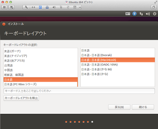Screen dimensions: 158x129
Task: Select 日本語 (PC-98xx シリーズ) layout
Action: coord(40,84)
